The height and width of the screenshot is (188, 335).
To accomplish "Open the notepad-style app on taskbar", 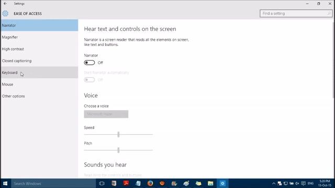I will 138,183.
